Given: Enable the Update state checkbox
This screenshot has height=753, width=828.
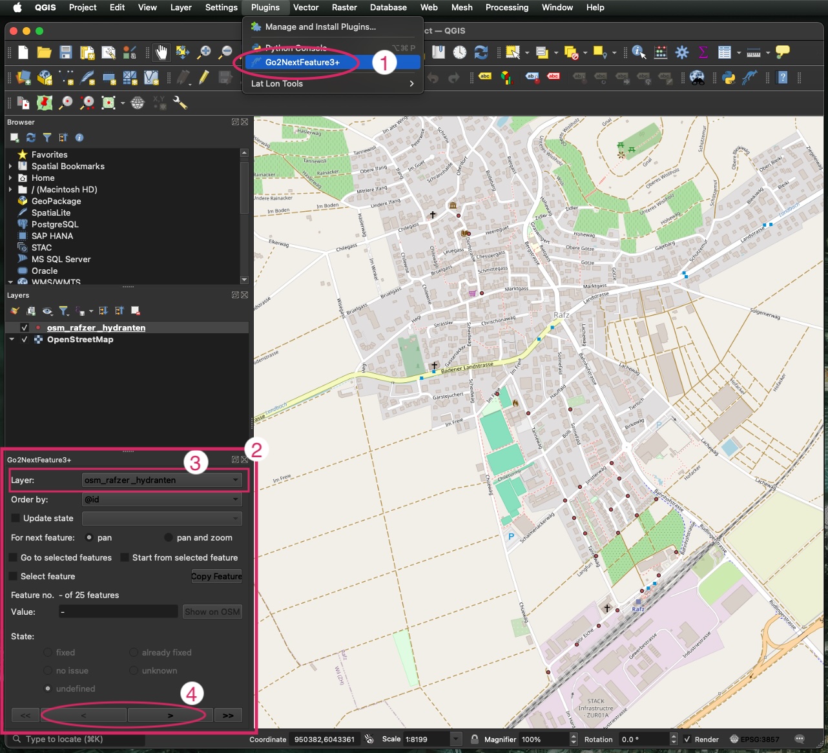Looking at the screenshot, I should click(16, 518).
